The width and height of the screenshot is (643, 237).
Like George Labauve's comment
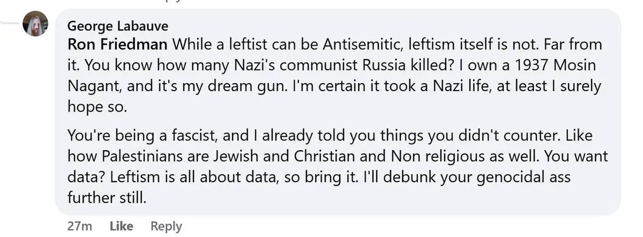tap(121, 226)
